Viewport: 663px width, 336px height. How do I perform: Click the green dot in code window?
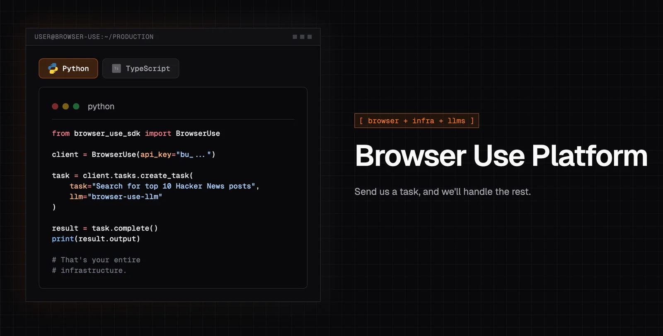point(76,106)
